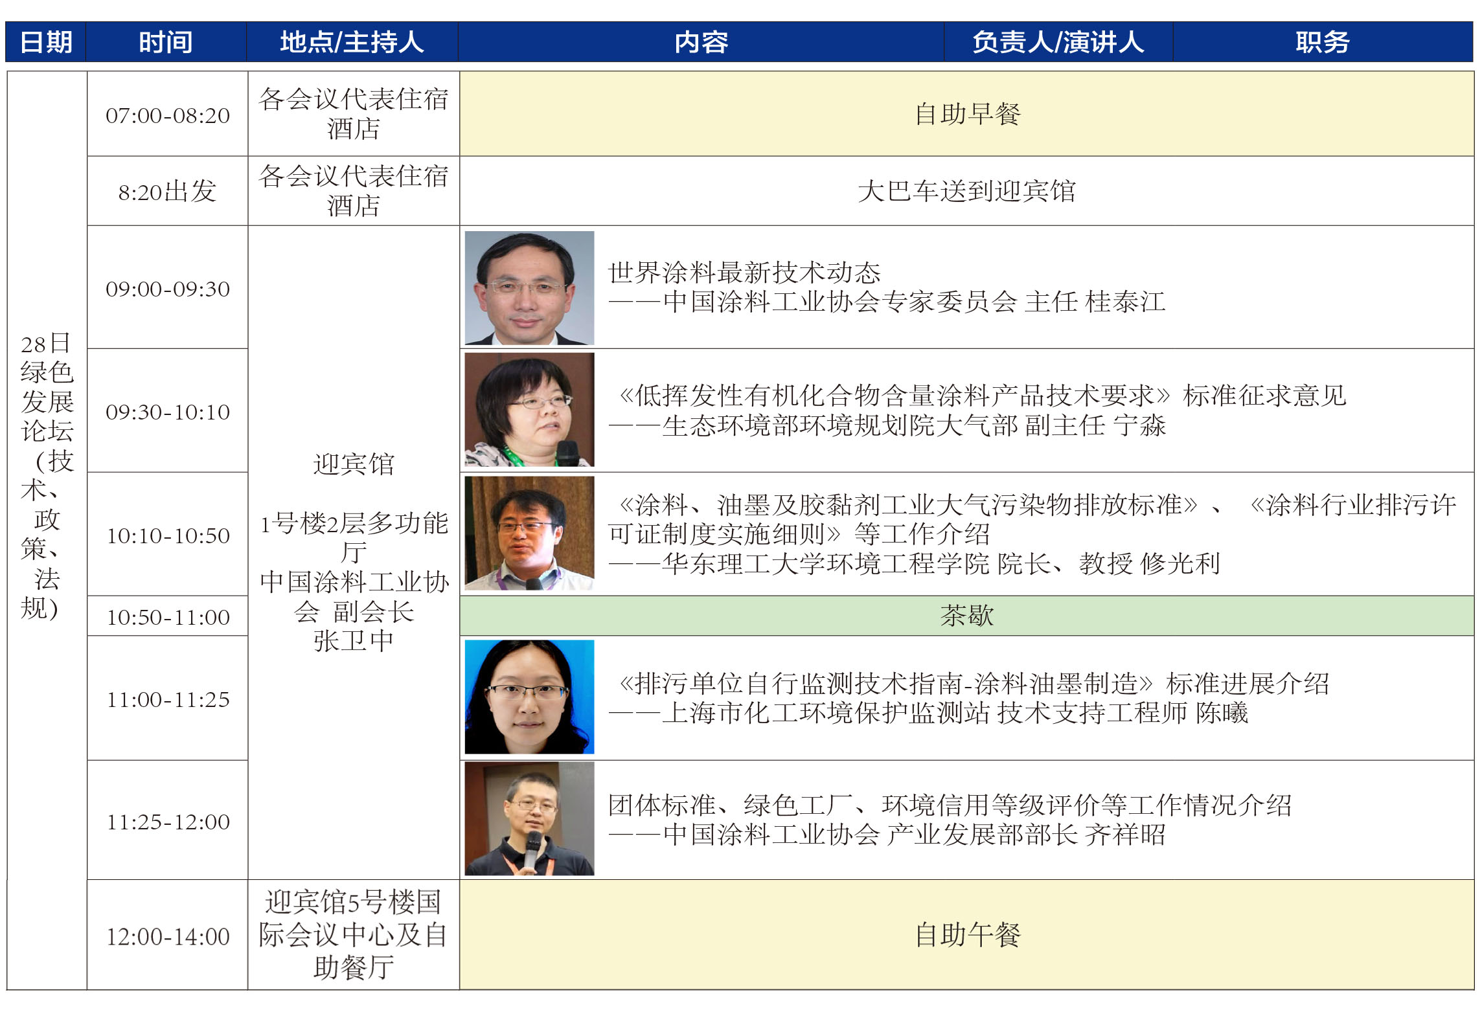Click the 地点/主持人 column header

click(x=352, y=42)
